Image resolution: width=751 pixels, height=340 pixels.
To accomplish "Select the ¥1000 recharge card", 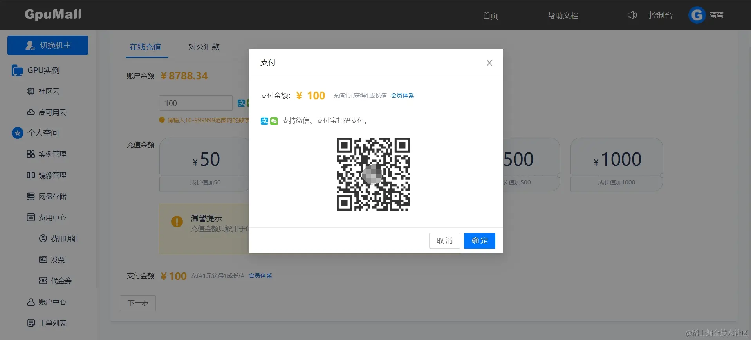I will pos(617,165).
